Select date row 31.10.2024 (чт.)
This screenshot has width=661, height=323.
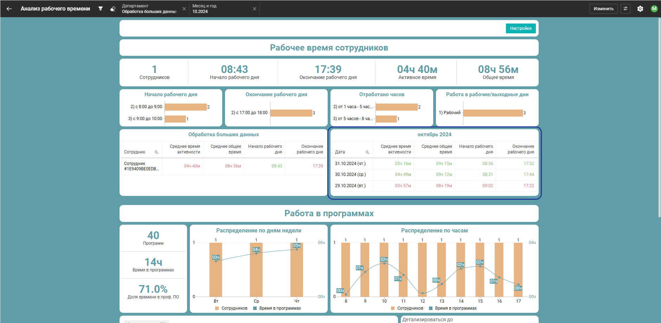(435, 164)
